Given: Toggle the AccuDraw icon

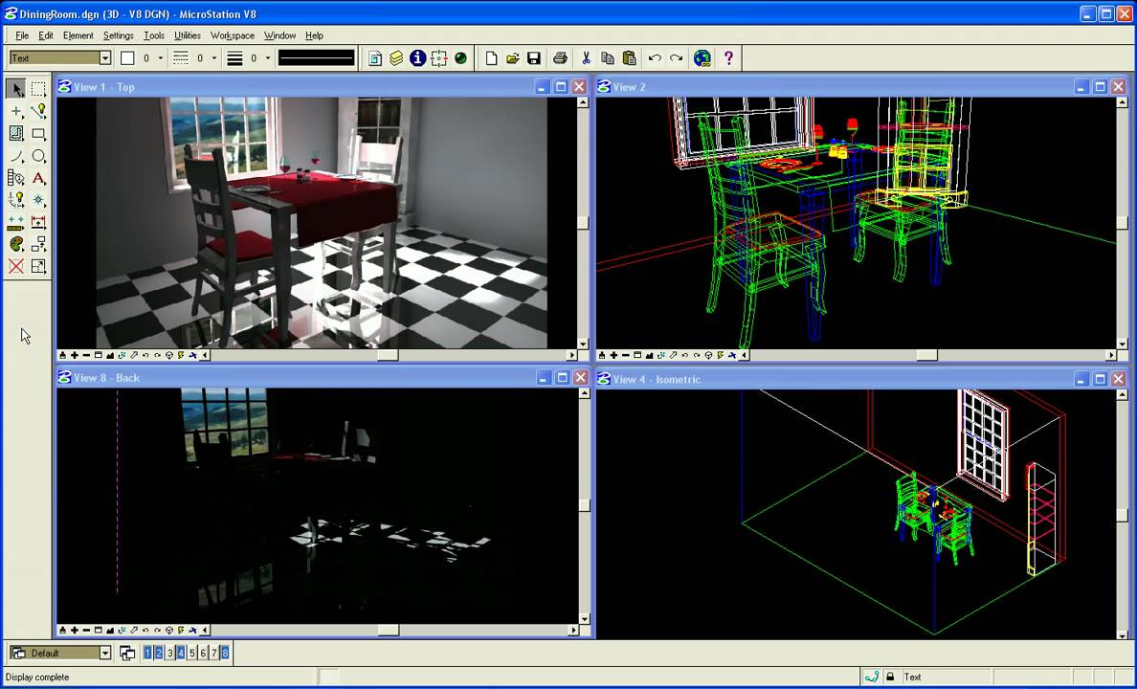Looking at the screenshot, I should [438, 58].
